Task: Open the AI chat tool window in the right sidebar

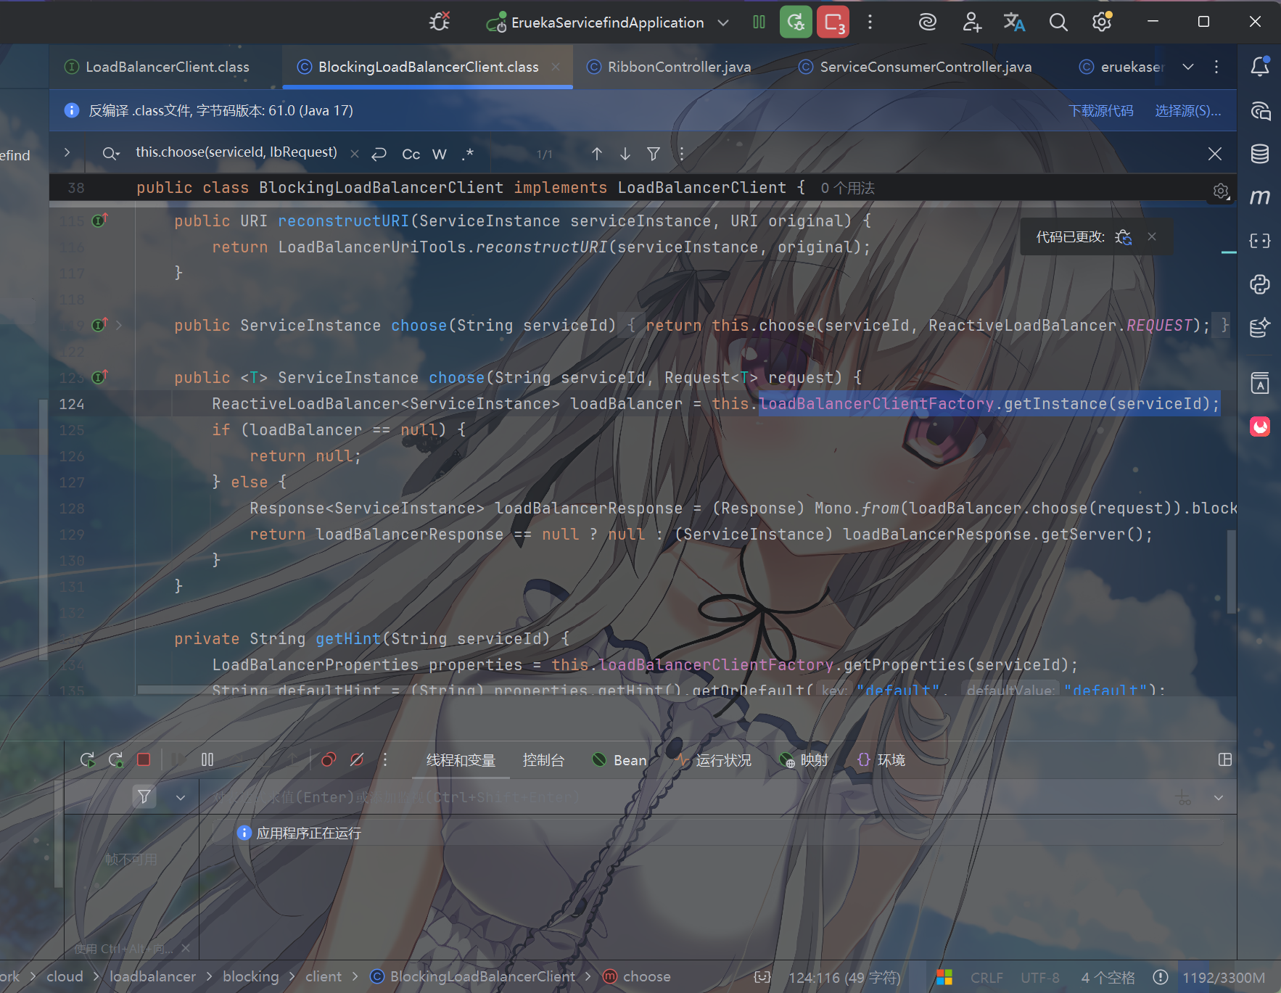Action: [x=1260, y=111]
